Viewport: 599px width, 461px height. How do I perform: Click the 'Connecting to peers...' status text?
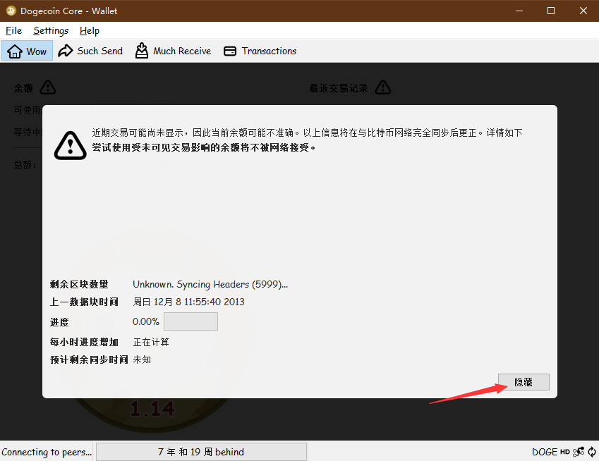47,452
